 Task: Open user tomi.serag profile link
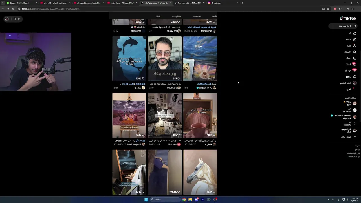[x=206, y=31]
